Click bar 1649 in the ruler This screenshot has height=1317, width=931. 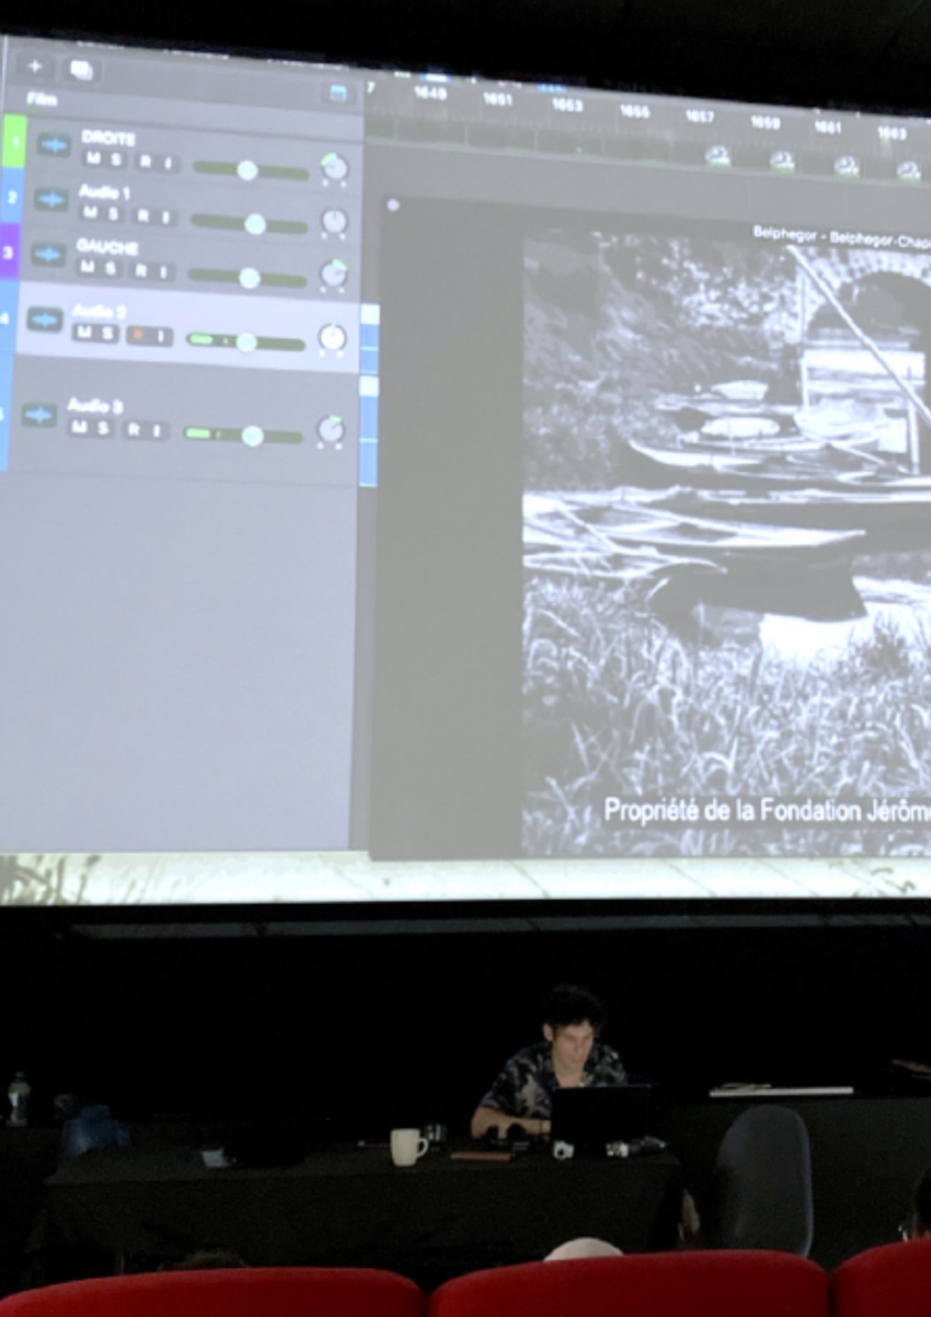[x=430, y=93]
